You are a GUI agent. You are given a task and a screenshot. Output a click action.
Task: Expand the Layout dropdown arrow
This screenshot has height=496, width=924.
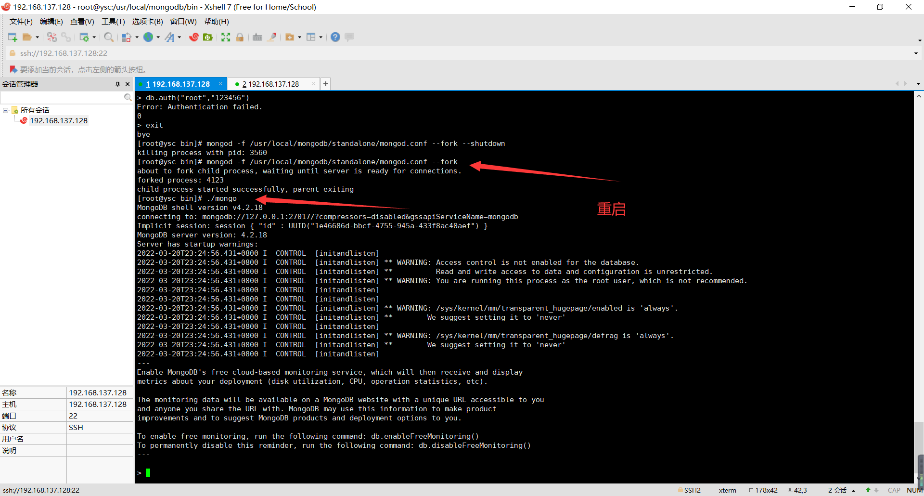(x=321, y=37)
